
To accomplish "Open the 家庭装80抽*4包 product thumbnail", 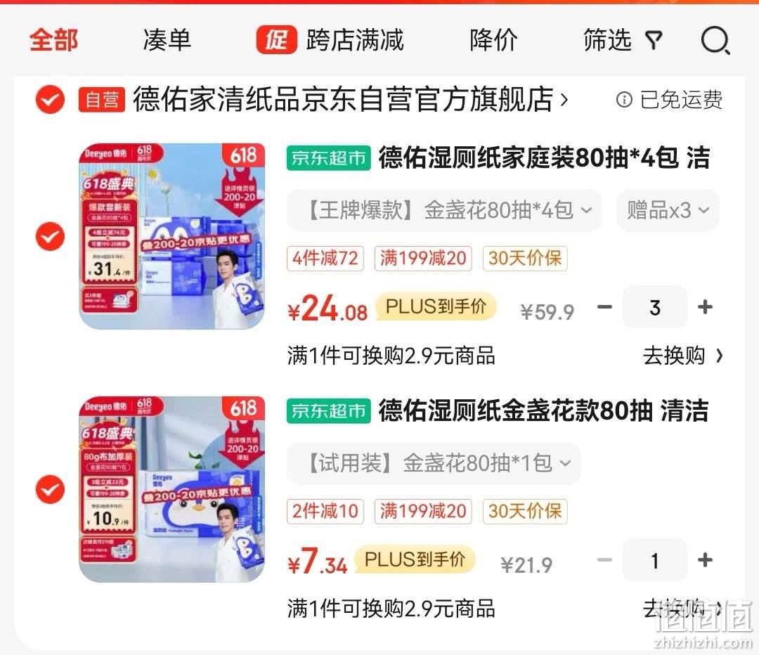I will [172, 236].
